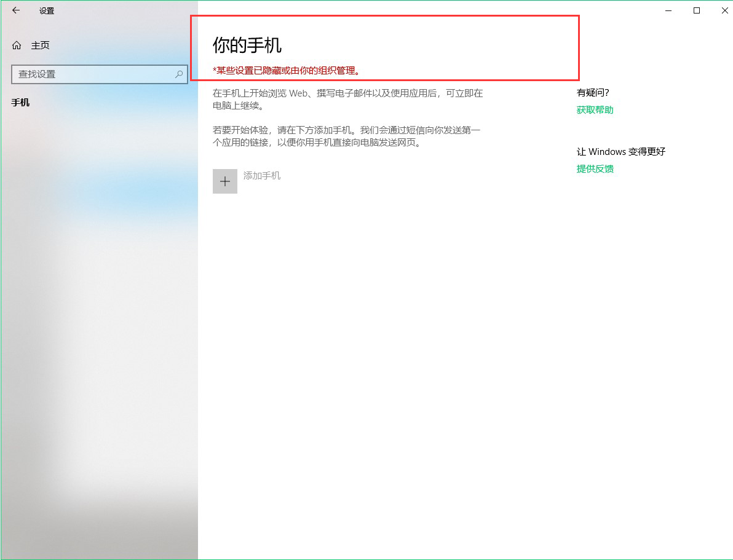Open the 获取帮助 link

tap(595, 110)
